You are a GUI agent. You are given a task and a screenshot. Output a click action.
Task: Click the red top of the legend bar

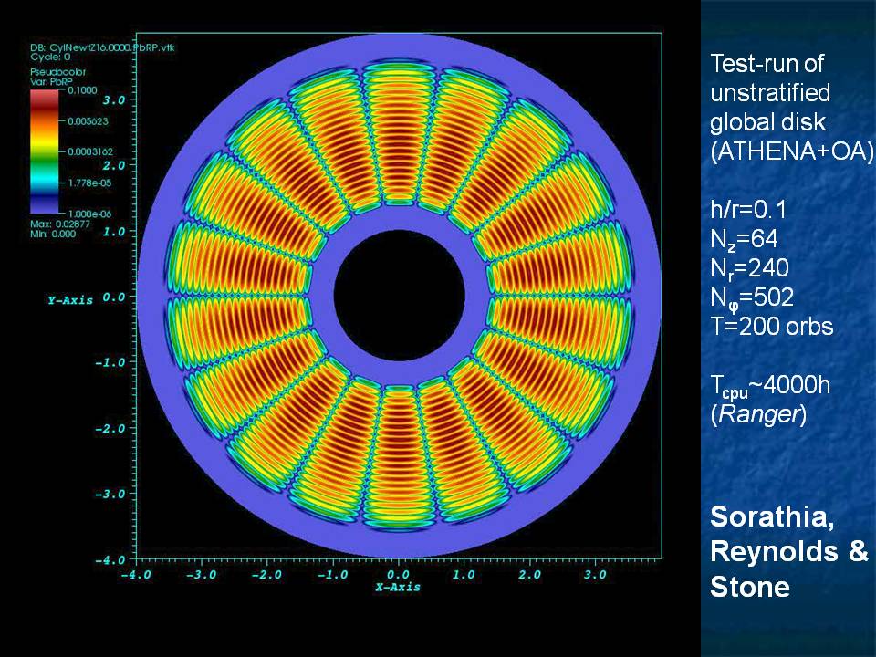pos(45,98)
